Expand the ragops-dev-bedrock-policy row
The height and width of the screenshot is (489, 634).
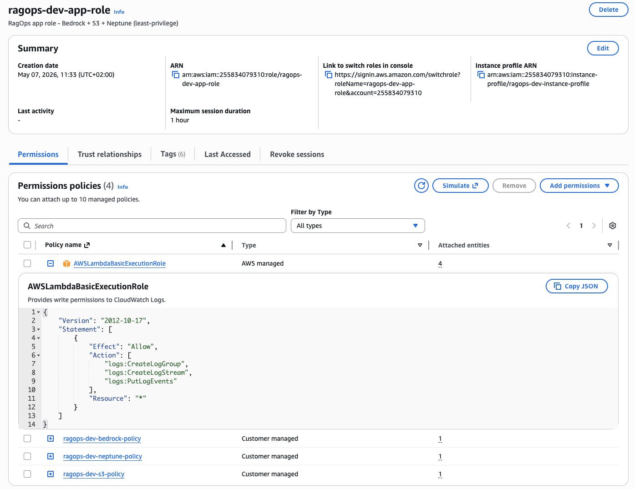tap(51, 439)
